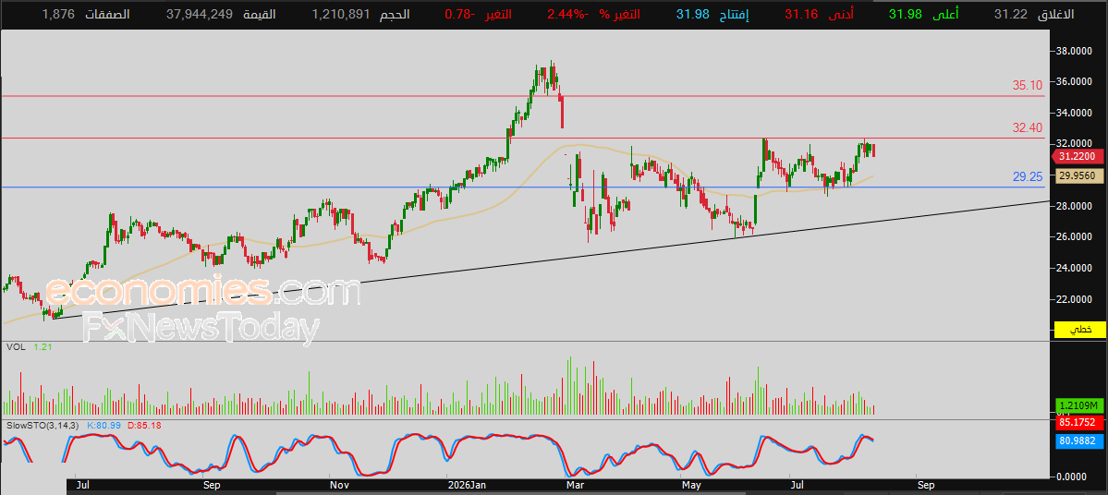Click the yellow خطي scale label

coord(1079,329)
